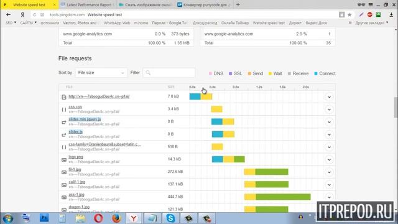Screen dimensions: 398x224
Task: Open the css.css file link
Action: [75, 106]
